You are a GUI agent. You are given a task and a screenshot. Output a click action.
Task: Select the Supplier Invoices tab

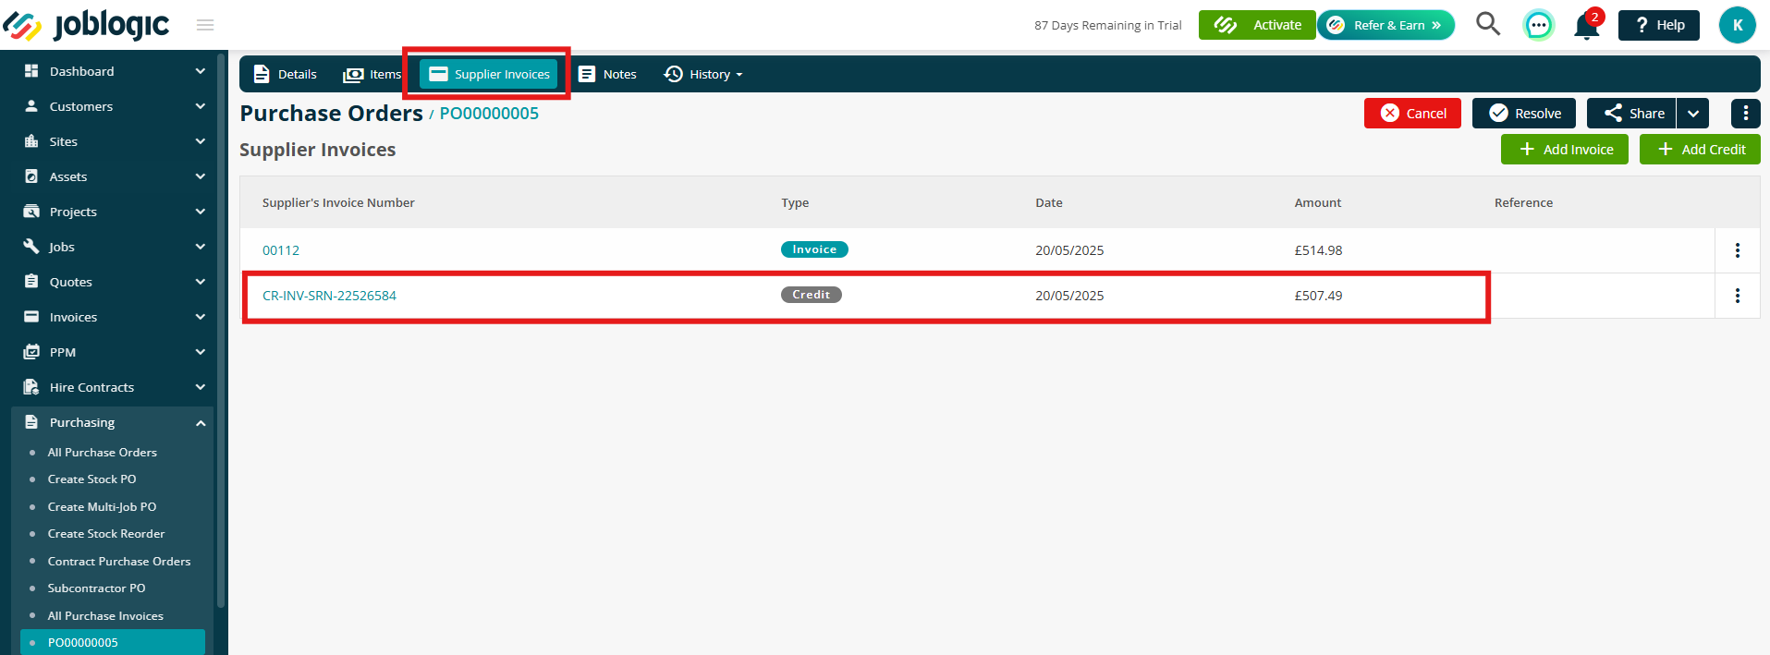(489, 74)
